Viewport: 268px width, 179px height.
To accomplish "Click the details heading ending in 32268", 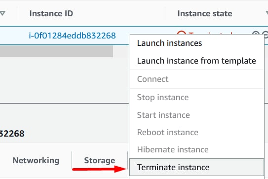I will [12, 134].
